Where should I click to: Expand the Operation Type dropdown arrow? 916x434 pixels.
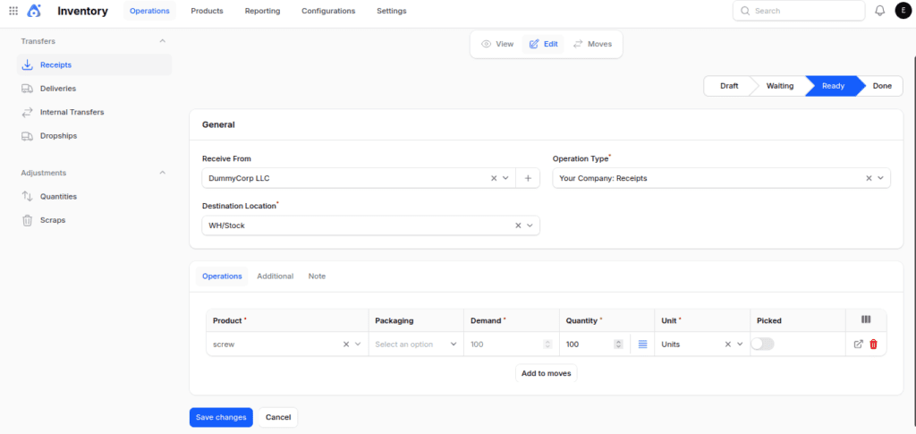[880, 178]
